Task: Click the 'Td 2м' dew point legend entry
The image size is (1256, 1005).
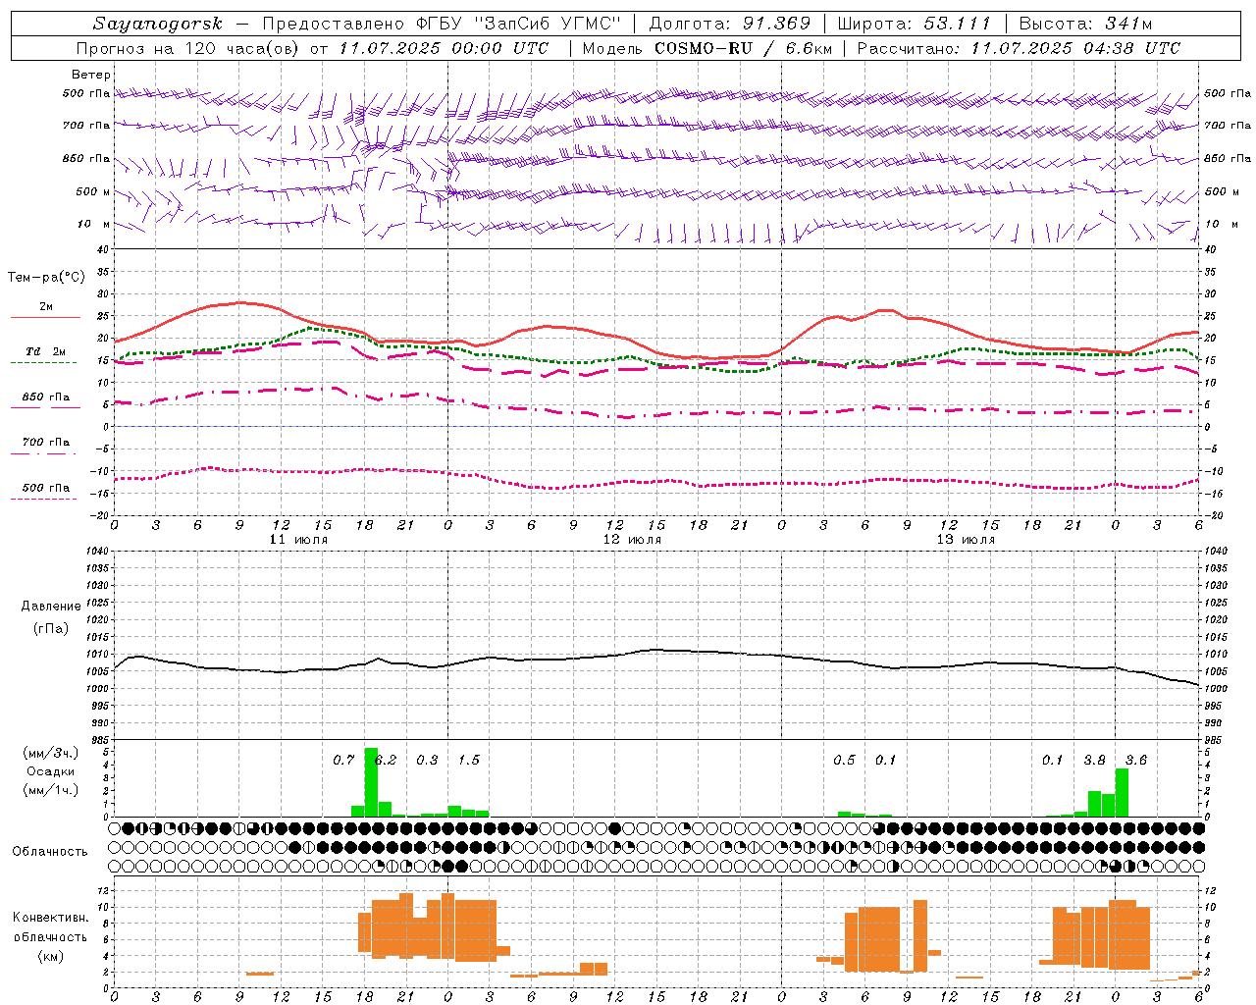Action: point(45,351)
